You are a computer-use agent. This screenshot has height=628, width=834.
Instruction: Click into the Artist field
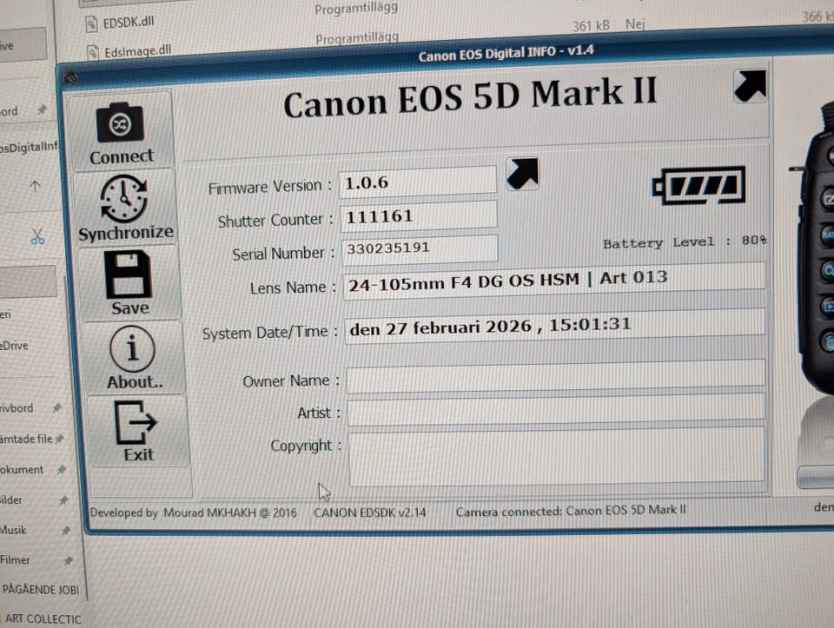pyautogui.click(x=556, y=409)
